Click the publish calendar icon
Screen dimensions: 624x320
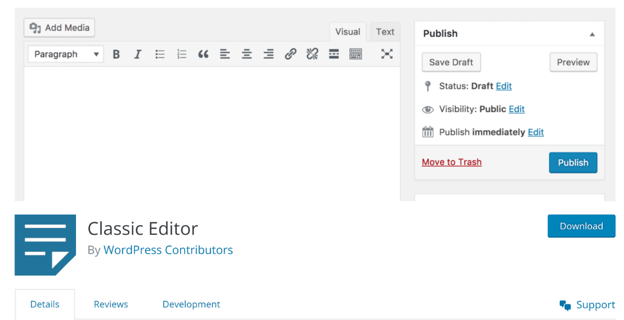click(x=428, y=132)
